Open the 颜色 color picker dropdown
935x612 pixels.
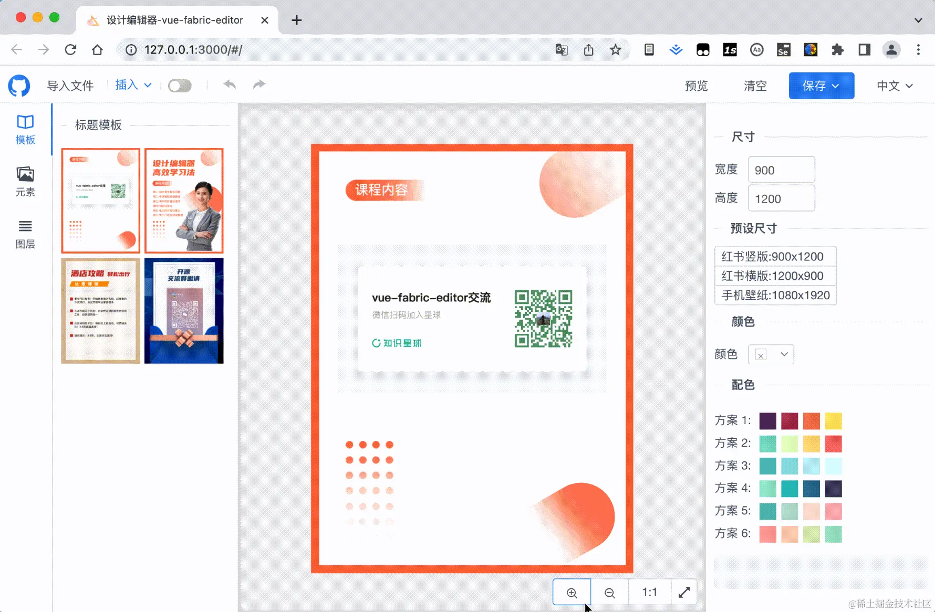coord(771,354)
